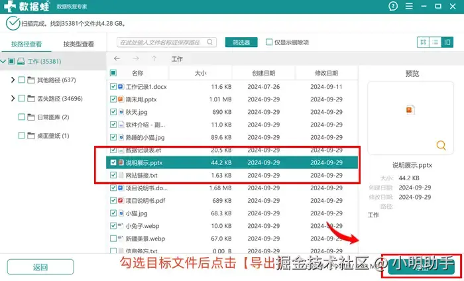Open the help question mark icon
Screen dimensions: 464x281
(x=393, y=6)
